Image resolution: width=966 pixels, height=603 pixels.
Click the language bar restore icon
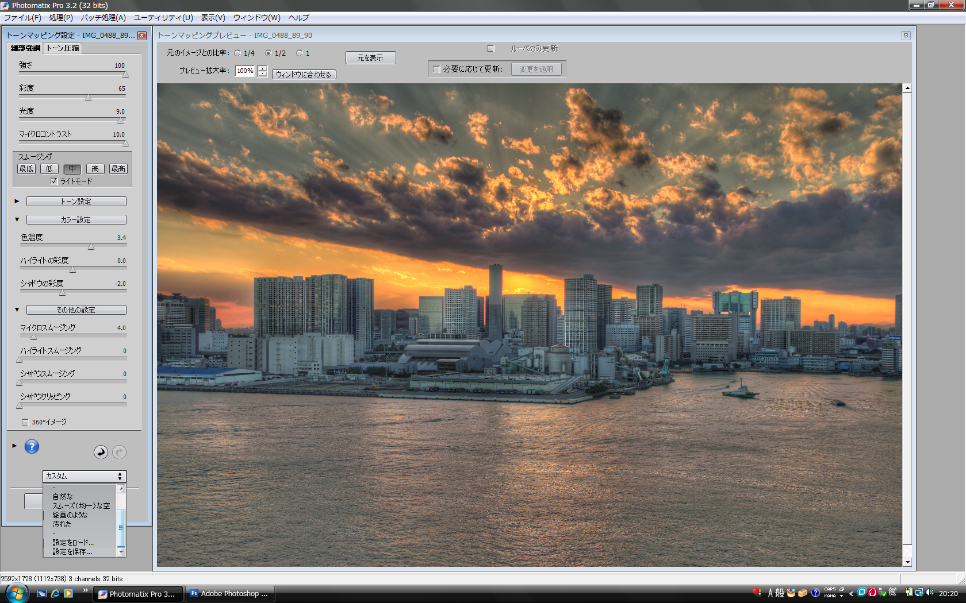842,589
